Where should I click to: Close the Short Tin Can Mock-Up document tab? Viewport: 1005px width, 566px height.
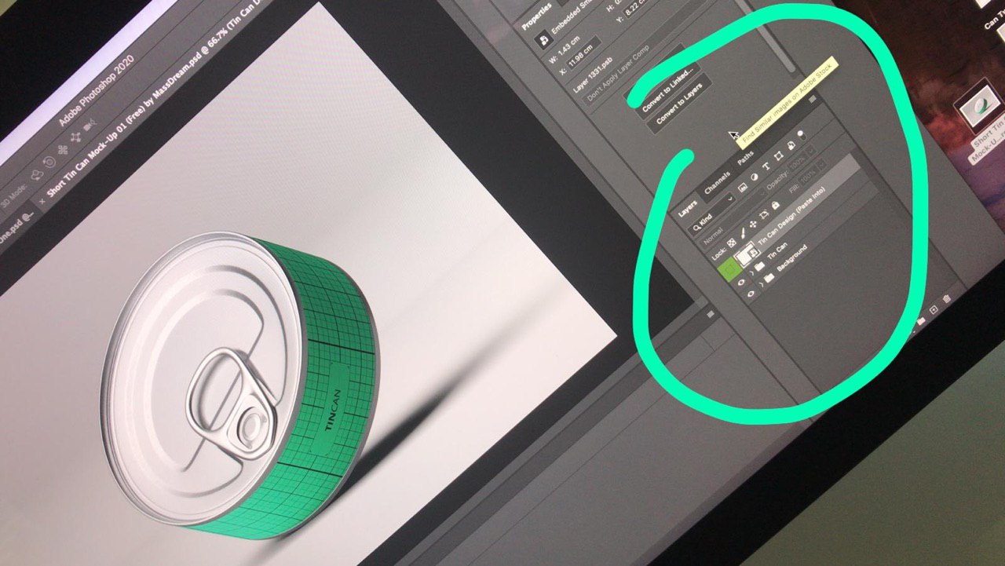click(42, 202)
